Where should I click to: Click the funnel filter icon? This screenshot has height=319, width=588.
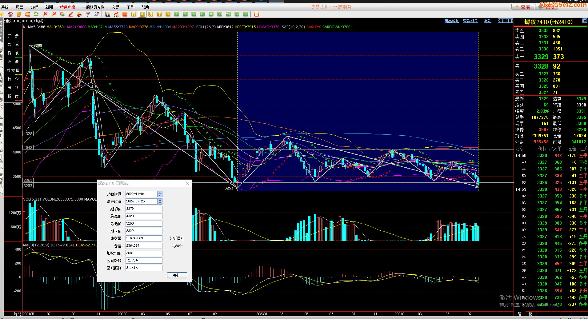click(88, 14)
